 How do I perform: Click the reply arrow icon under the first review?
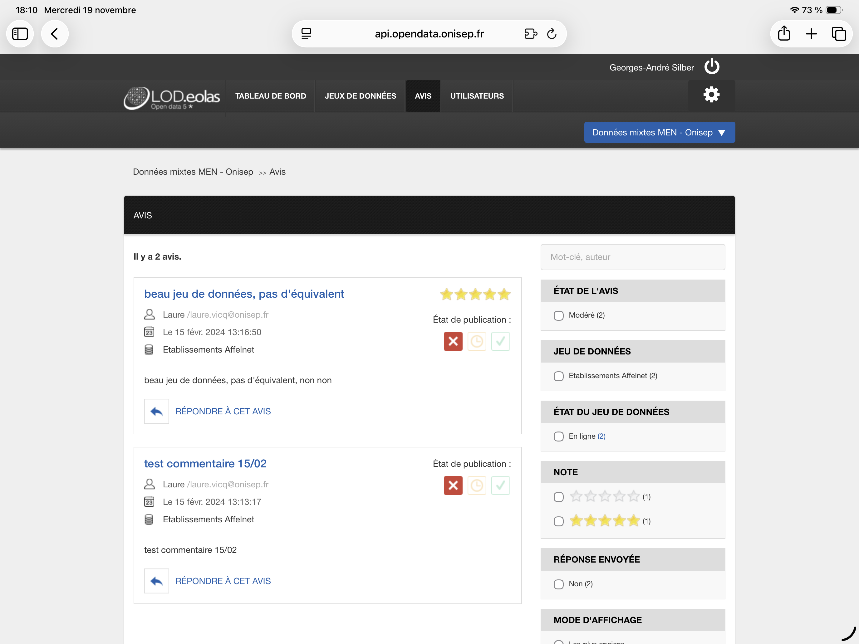pos(156,411)
